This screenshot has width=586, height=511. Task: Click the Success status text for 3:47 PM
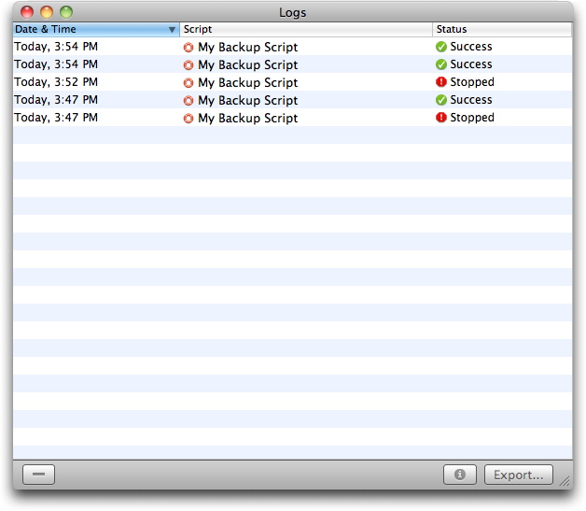coord(471,100)
